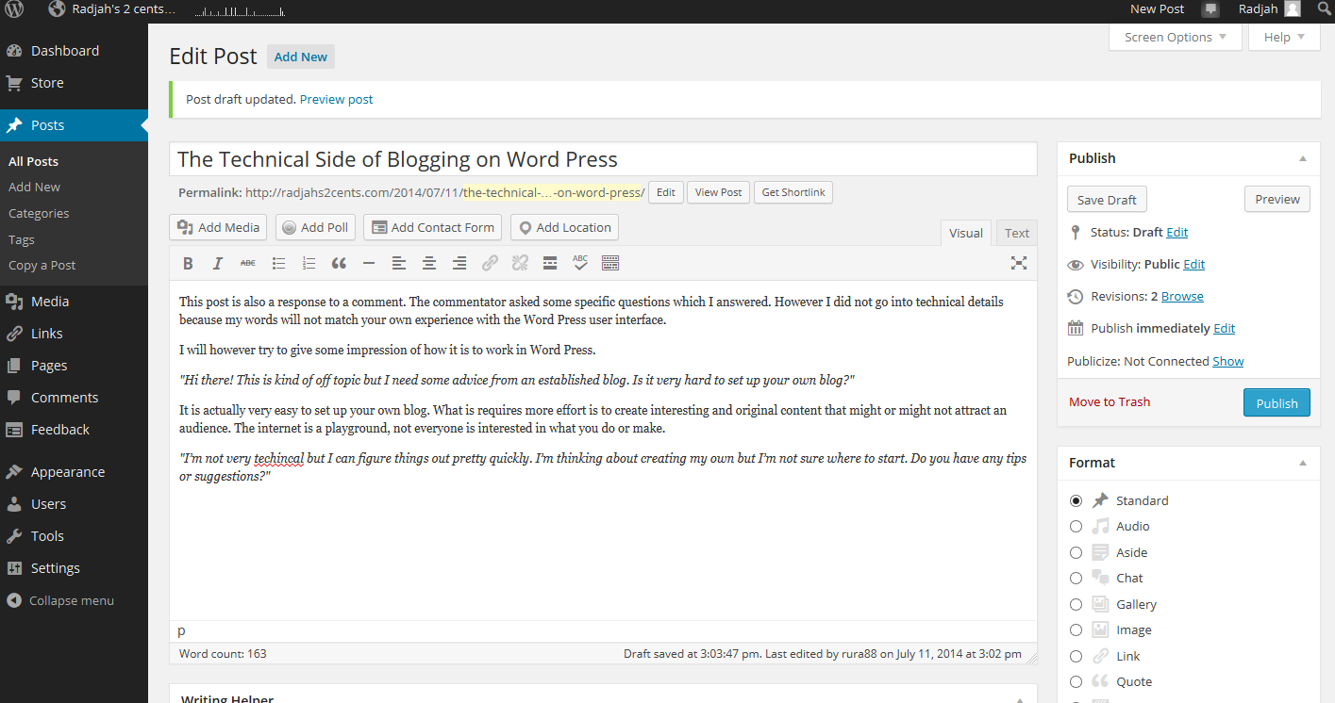Toggle the spellchecker ABC icon
Screen dimensions: 1335x703
580,264
